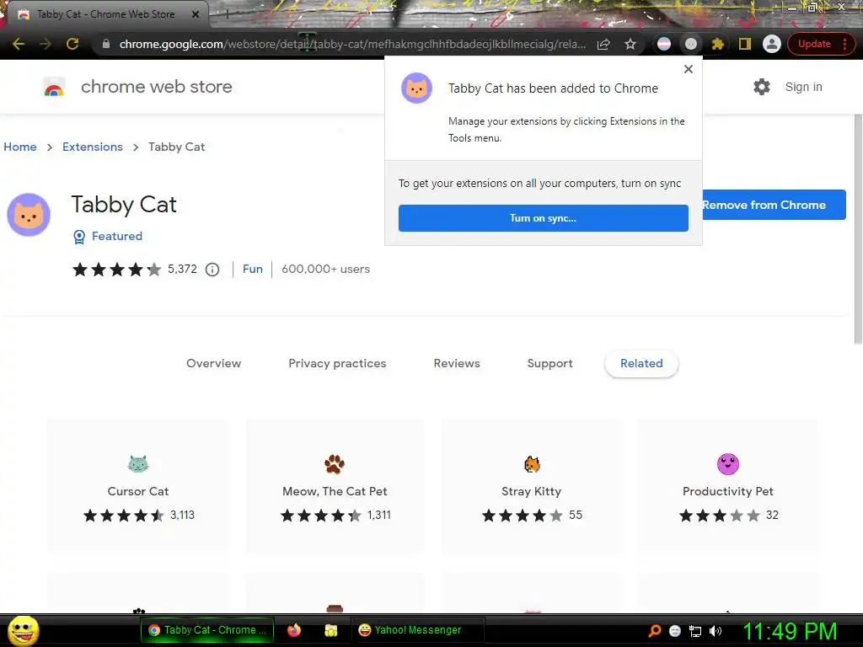Click the browser forward arrow
This screenshot has width=863, height=647.
tap(46, 44)
